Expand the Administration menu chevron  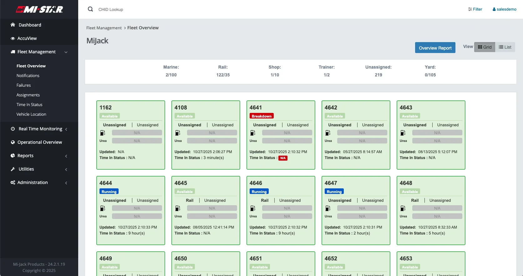coord(66,183)
